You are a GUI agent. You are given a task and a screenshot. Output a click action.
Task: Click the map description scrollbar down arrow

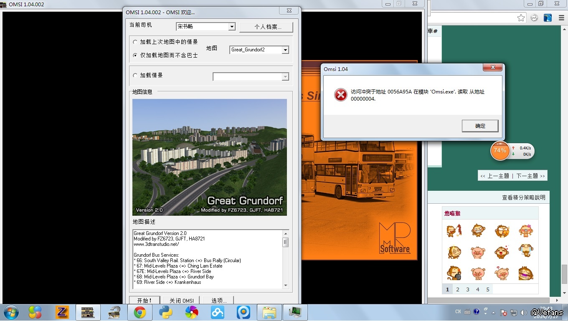click(x=286, y=285)
